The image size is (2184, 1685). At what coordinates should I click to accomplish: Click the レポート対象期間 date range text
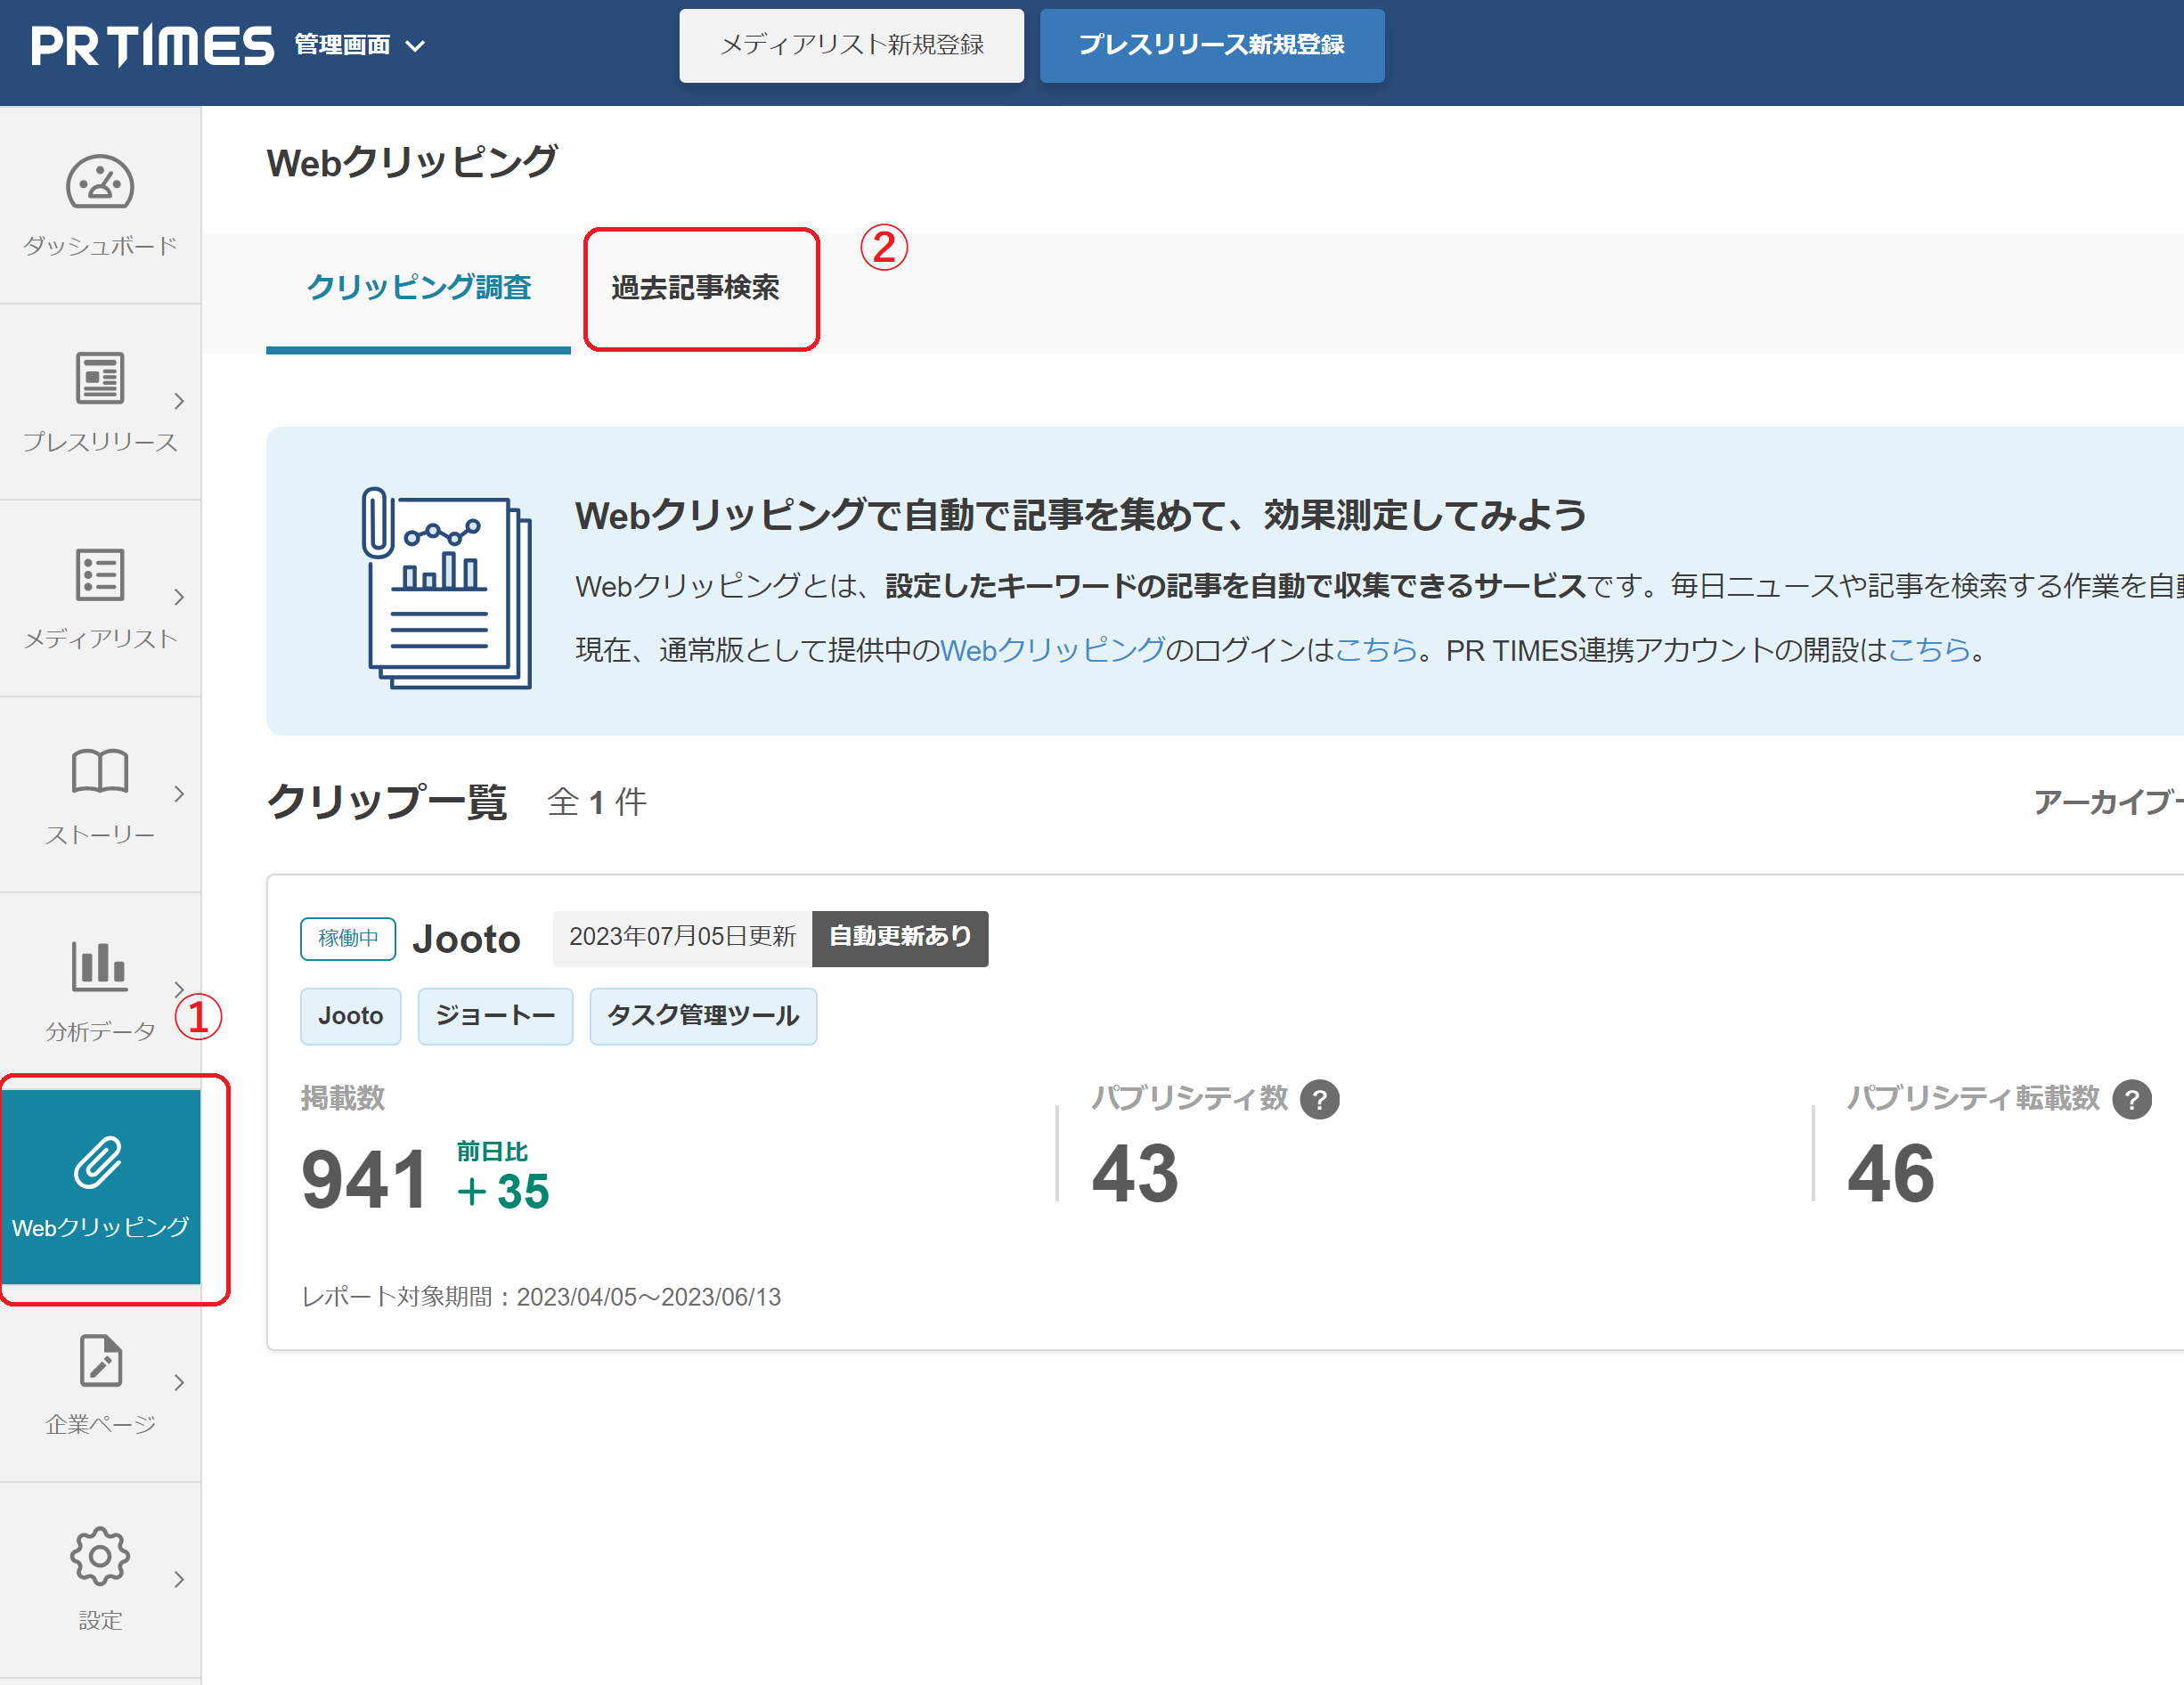click(x=541, y=1297)
